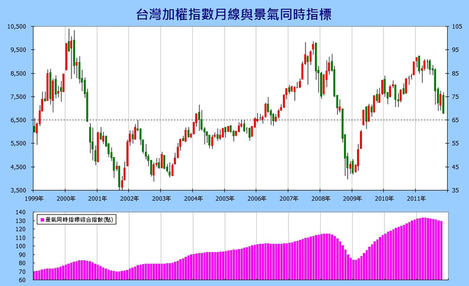469x286 pixels.
Task: Pick the 2010年 x-axis label
Action: pyautogui.click(x=385, y=198)
